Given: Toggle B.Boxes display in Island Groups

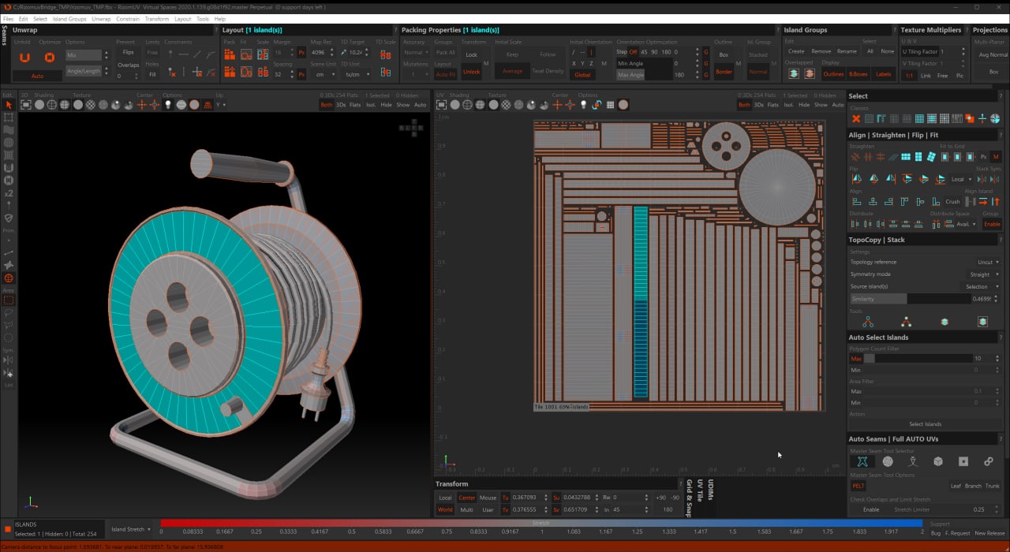Looking at the screenshot, I should coord(858,74).
